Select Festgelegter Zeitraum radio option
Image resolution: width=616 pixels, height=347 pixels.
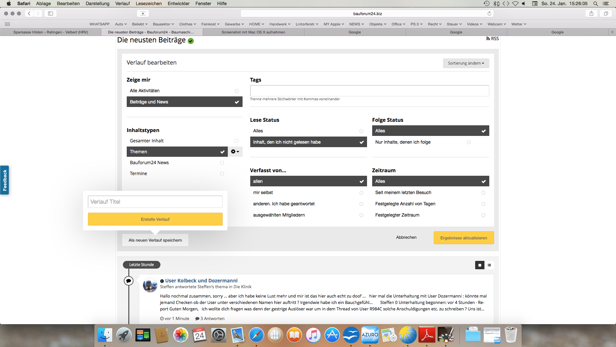click(x=431, y=215)
